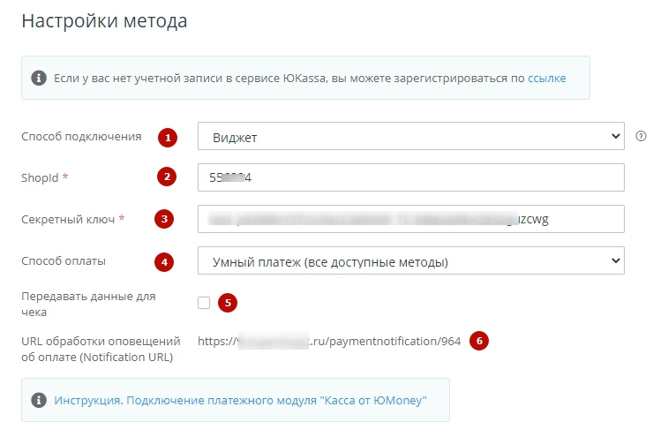Click the info icon in the ЮKassa registration notice

click(39, 79)
